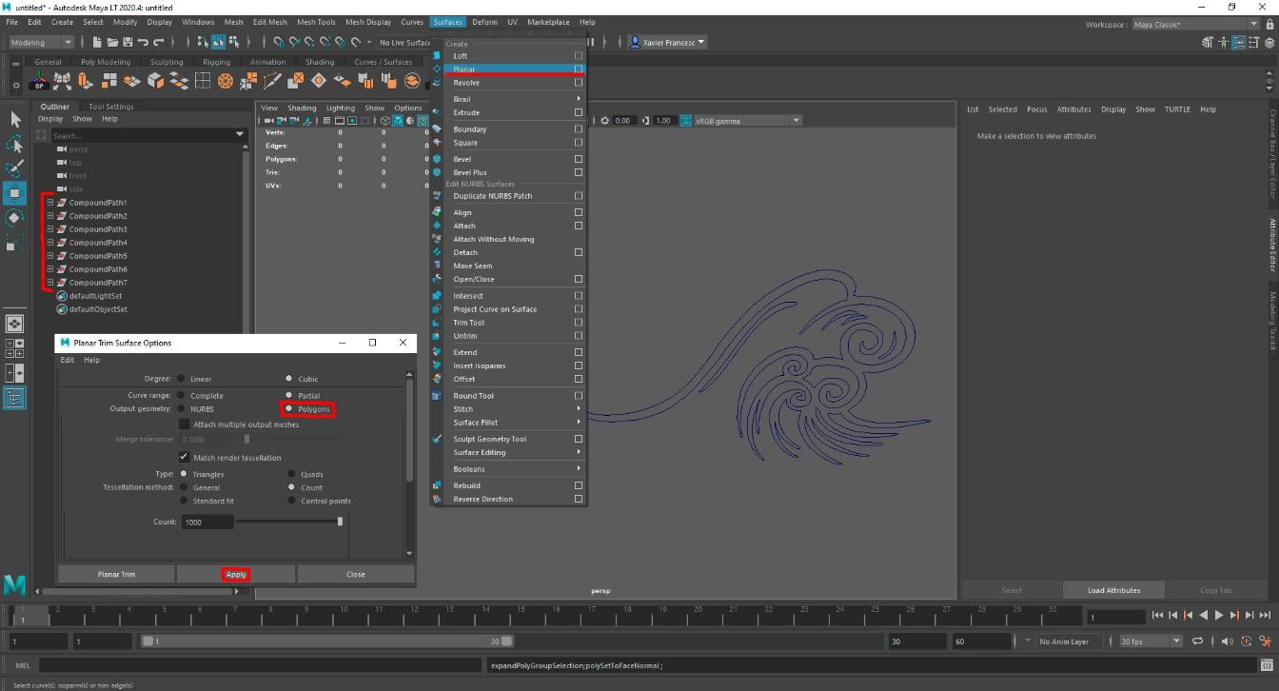
Task: Click the Save scene icon
Action: click(x=128, y=42)
